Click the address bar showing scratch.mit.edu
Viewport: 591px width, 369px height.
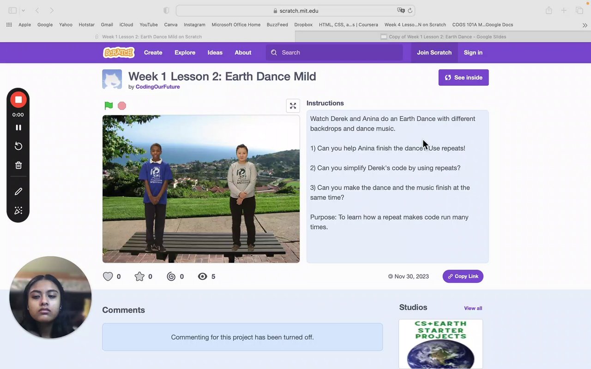tap(295, 11)
